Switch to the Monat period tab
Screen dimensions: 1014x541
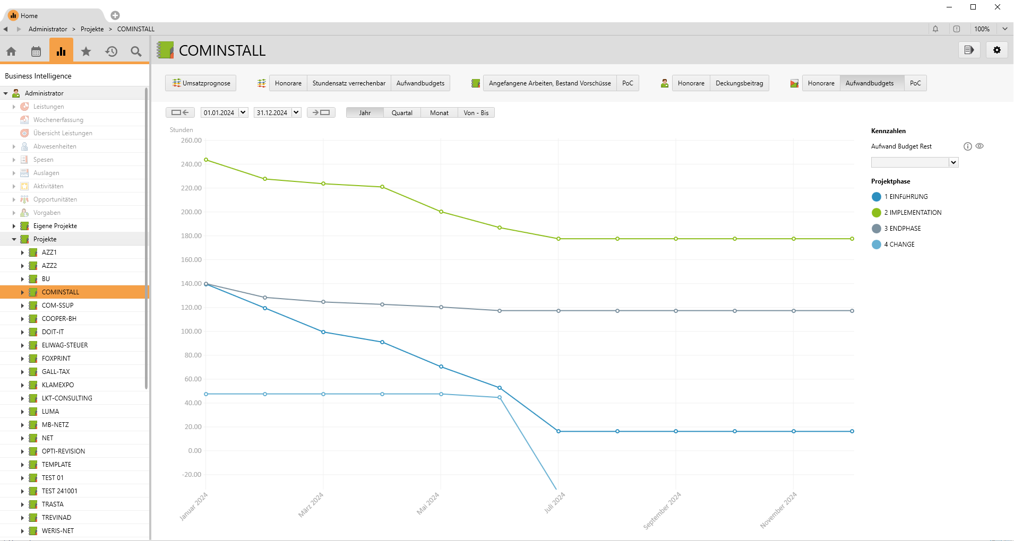tap(439, 113)
